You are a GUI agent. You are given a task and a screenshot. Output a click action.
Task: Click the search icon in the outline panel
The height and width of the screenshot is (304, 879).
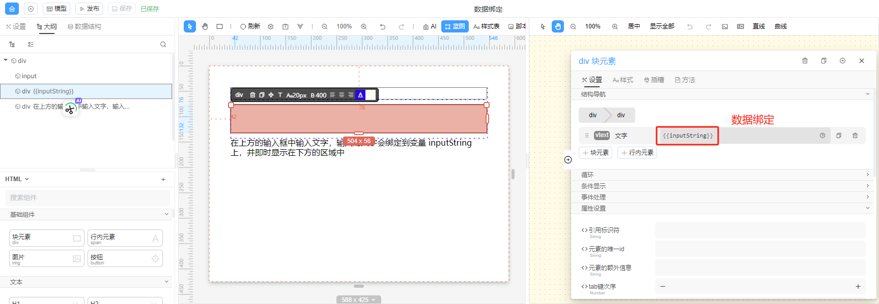pos(163,45)
